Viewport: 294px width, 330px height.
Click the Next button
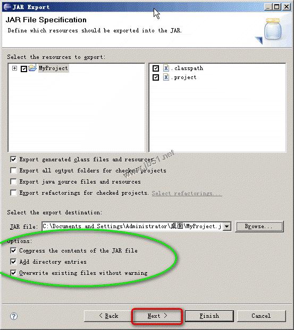157,316
